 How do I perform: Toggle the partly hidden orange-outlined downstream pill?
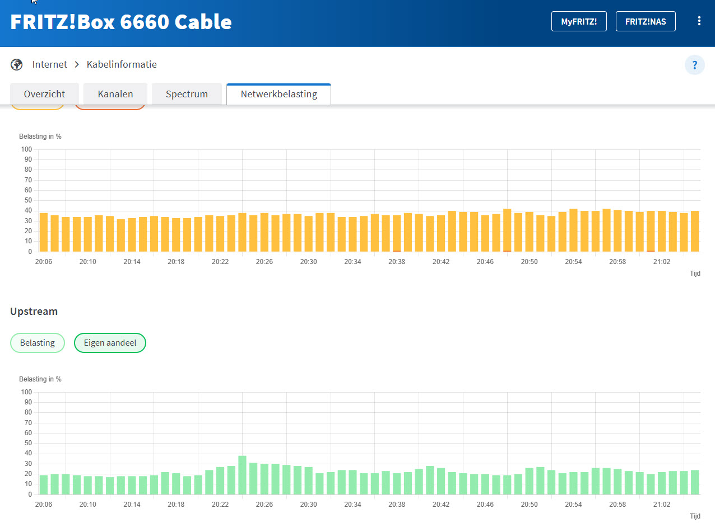(x=110, y=107)
